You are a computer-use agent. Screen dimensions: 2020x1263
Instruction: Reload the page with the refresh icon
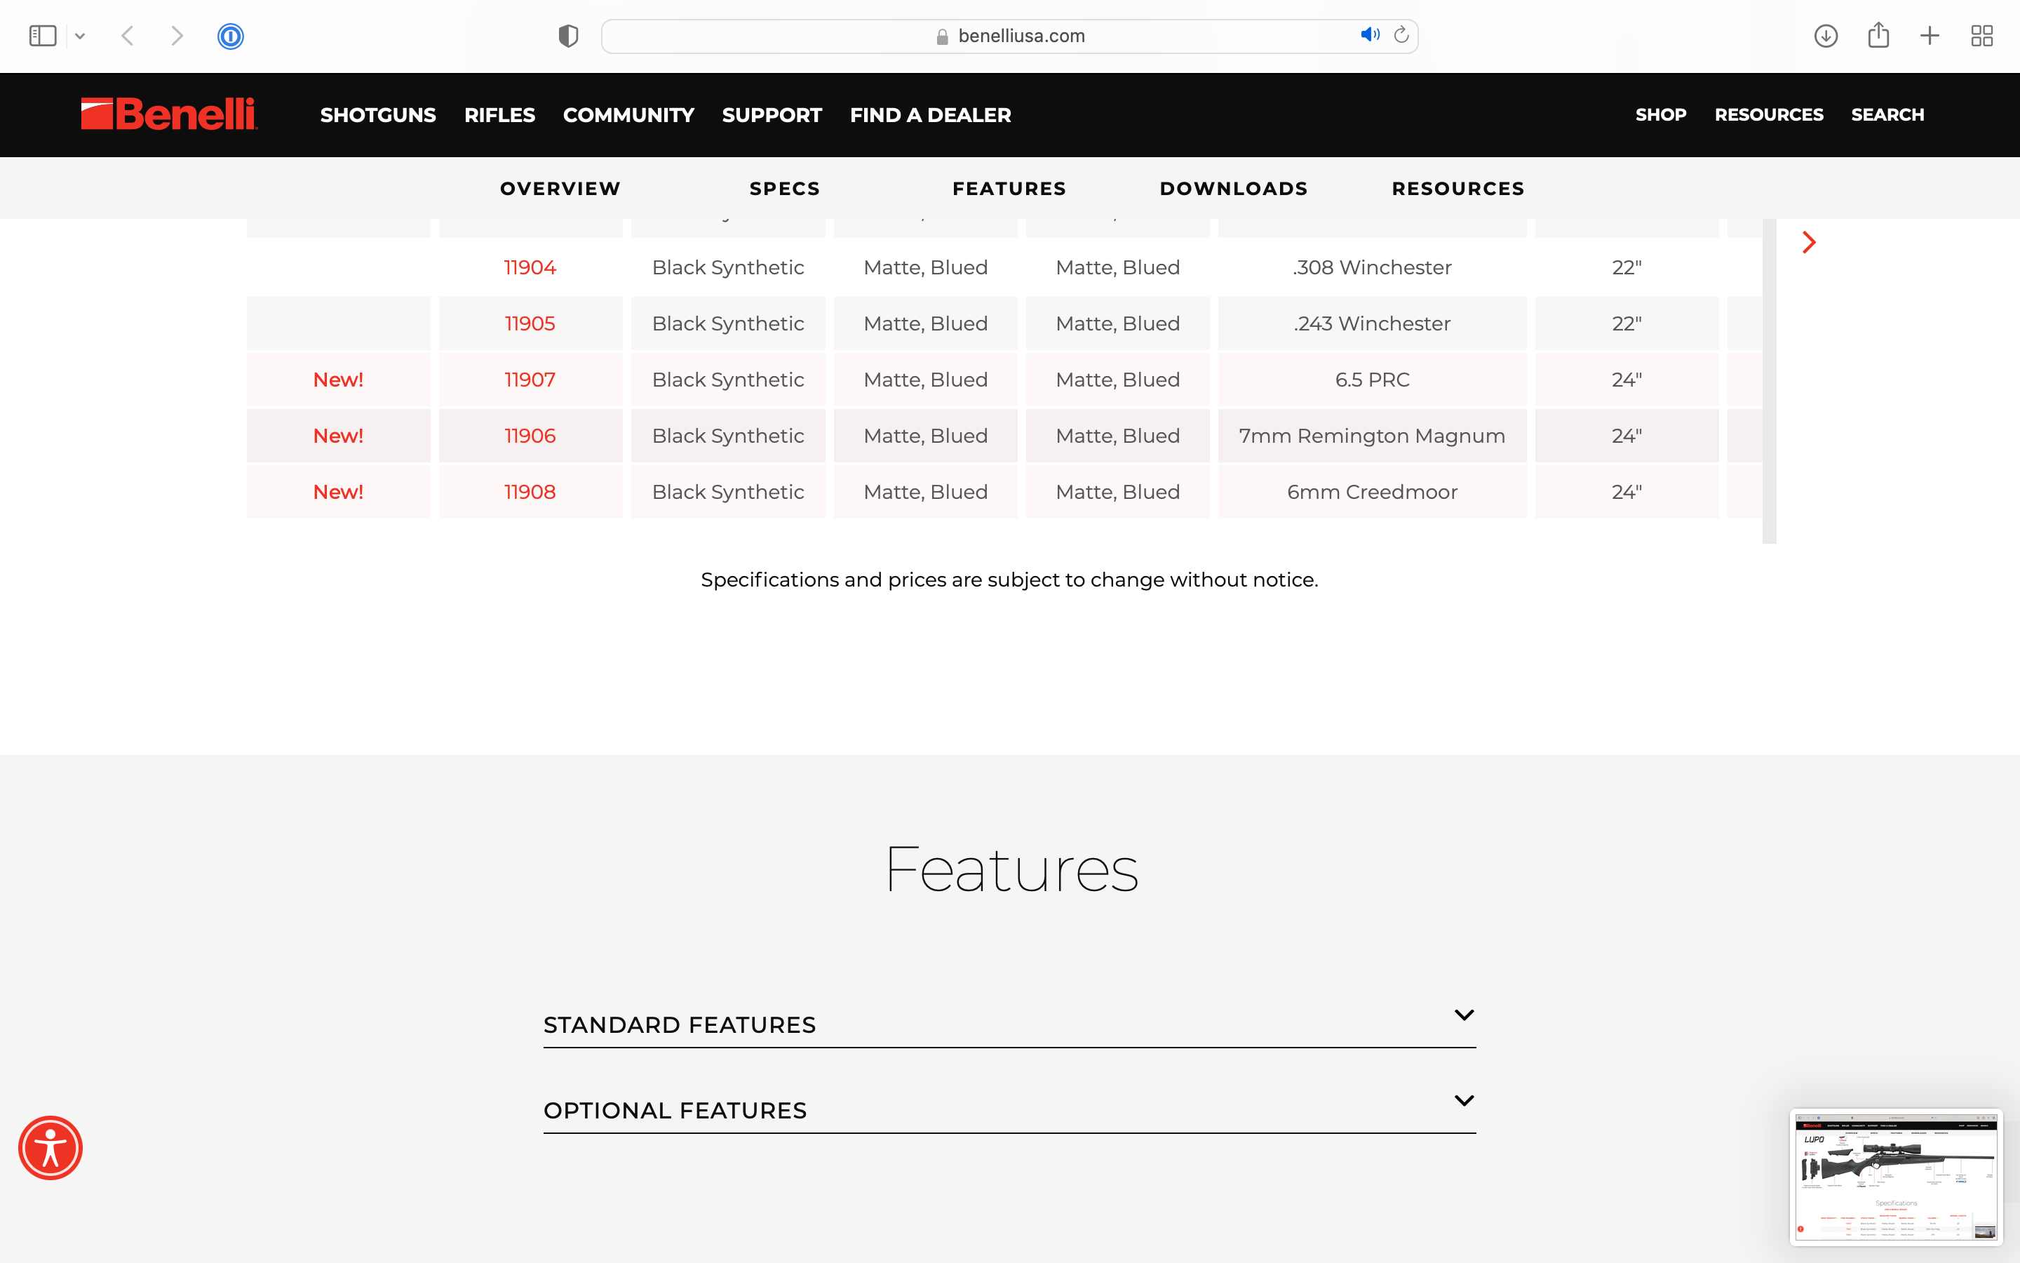(1401, 34)
